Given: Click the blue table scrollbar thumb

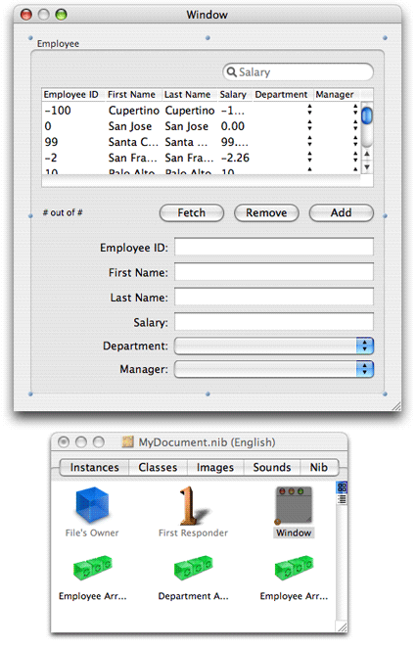Looking at the screenshot, I should click(366, 116).
